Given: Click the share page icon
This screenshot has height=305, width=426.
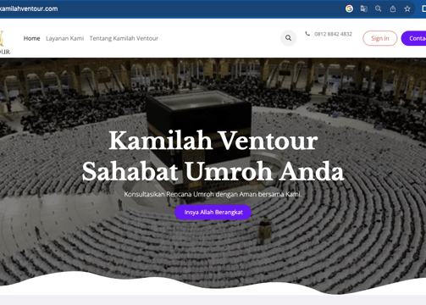Looking at the screenshot, I should (393, 9).
